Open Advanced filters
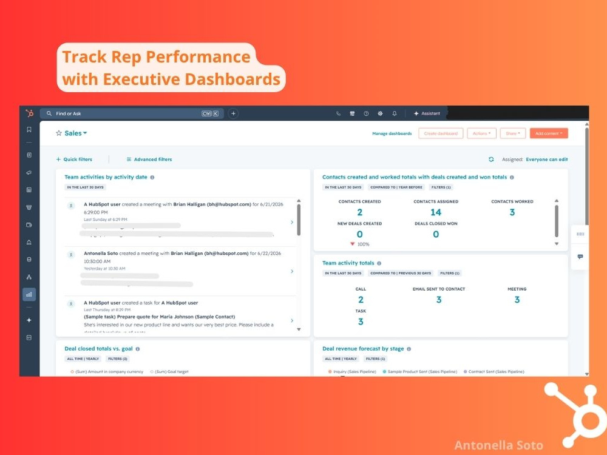Image resolution: width=607 pixels, height=455 pixels. point(149,160)
